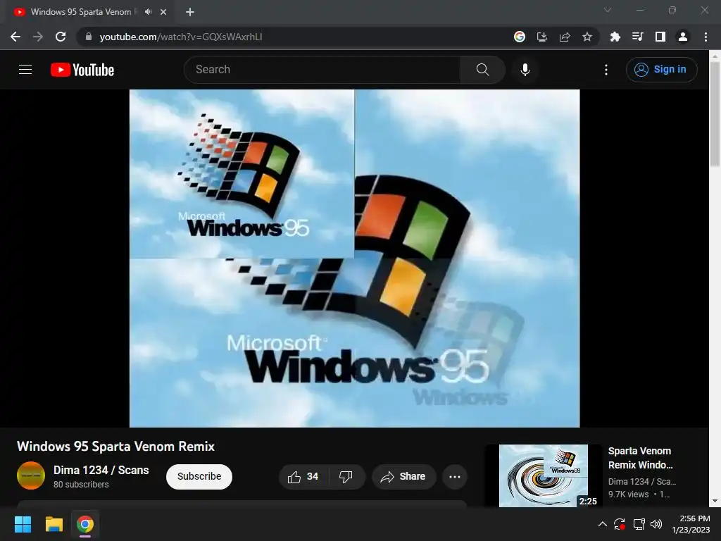Share this page using the share icon
721x541 pixels.
[565, 37]
